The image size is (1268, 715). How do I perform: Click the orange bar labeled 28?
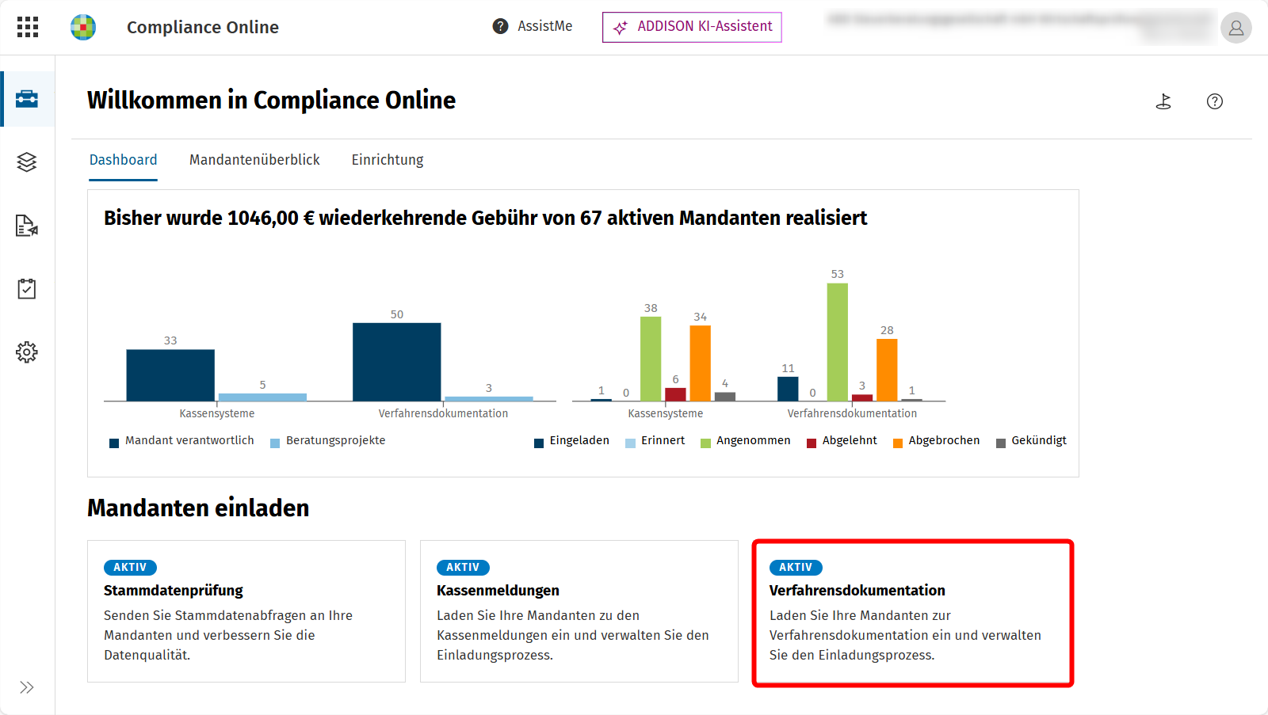(887, 370)
